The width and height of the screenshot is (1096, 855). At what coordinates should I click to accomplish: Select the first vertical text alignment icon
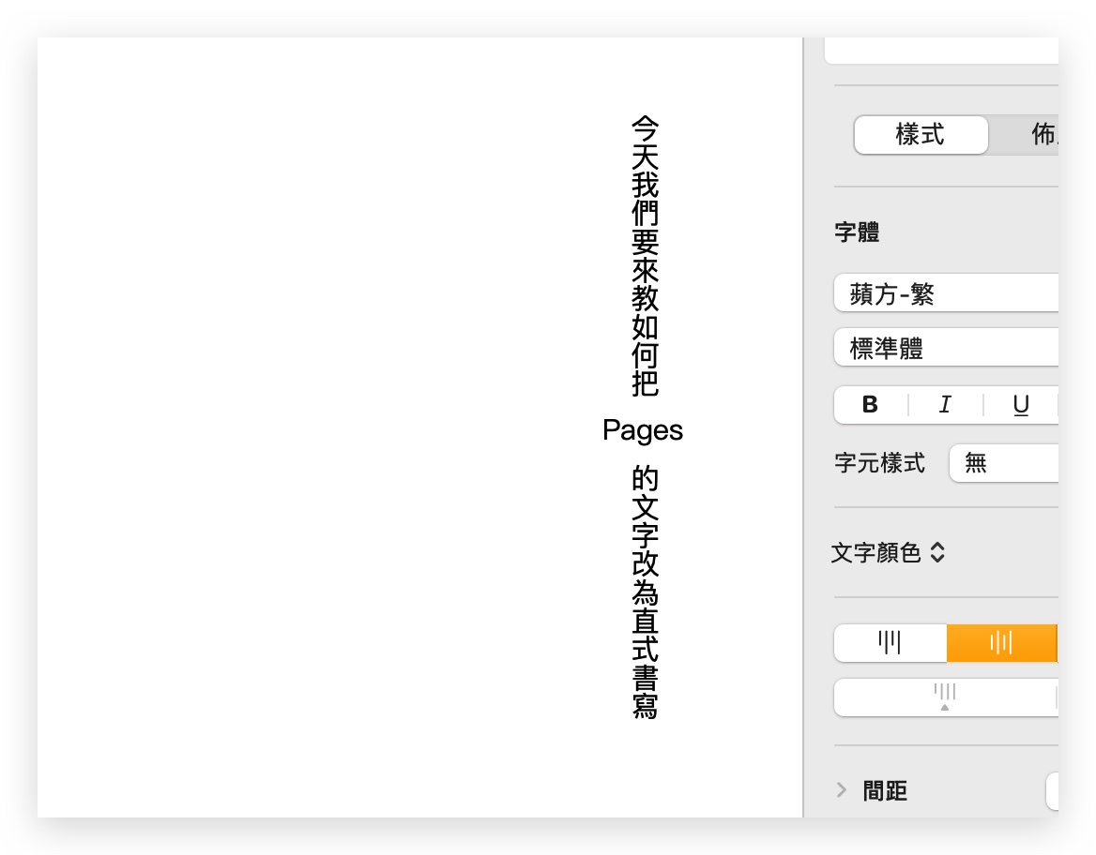point(890,642)
